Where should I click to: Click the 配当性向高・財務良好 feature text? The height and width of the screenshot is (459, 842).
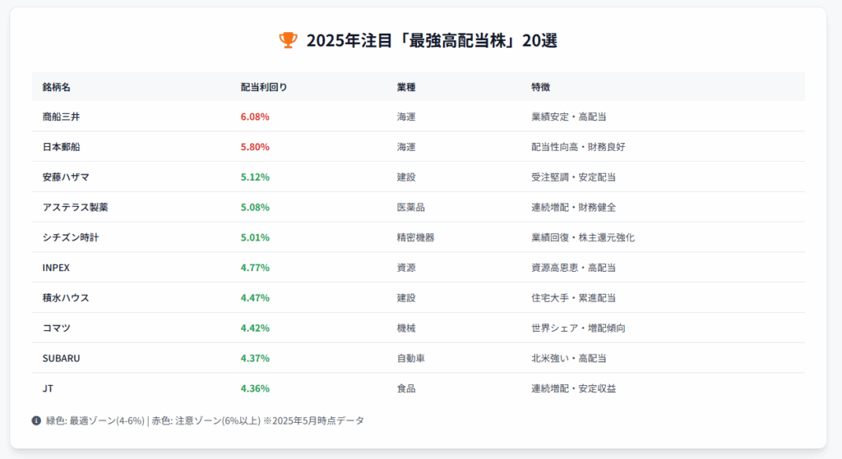(578, 147)
